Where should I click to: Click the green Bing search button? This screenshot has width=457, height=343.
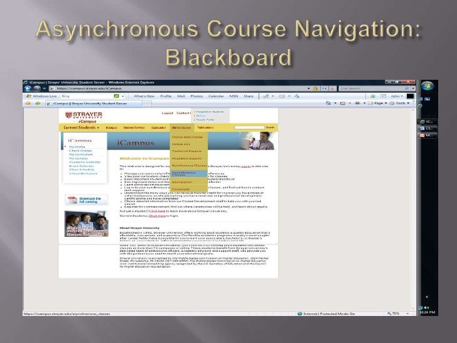point(116,96)
